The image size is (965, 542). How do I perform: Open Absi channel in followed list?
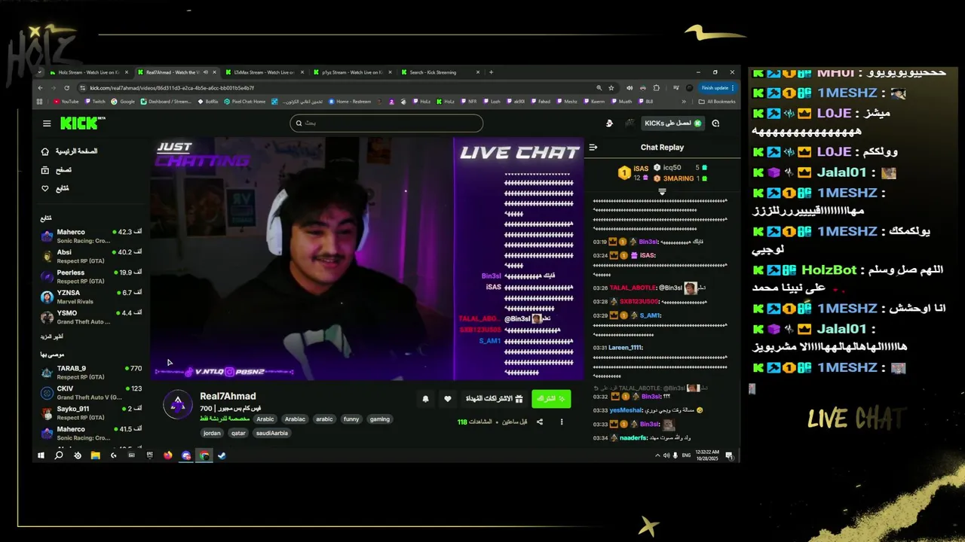91,256
